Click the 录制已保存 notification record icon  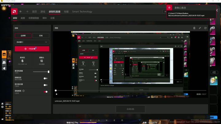click(169, 8)
